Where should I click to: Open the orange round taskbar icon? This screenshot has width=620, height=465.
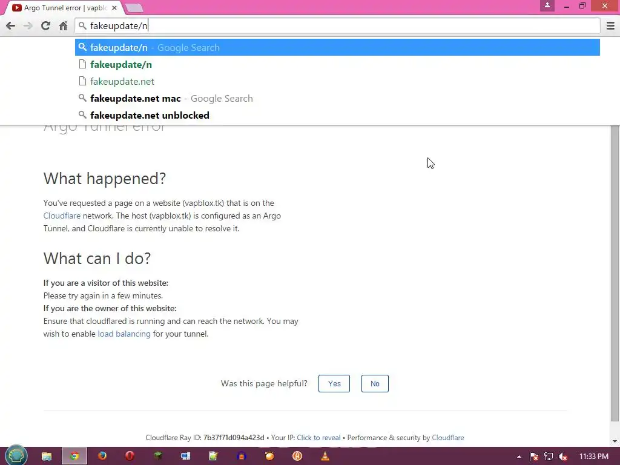[269, 457]
